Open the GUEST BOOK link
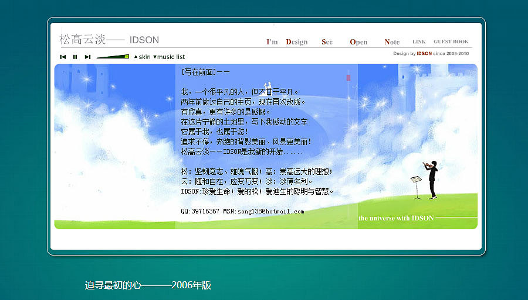This screenshot has height=300, width=528. (451, 42)
